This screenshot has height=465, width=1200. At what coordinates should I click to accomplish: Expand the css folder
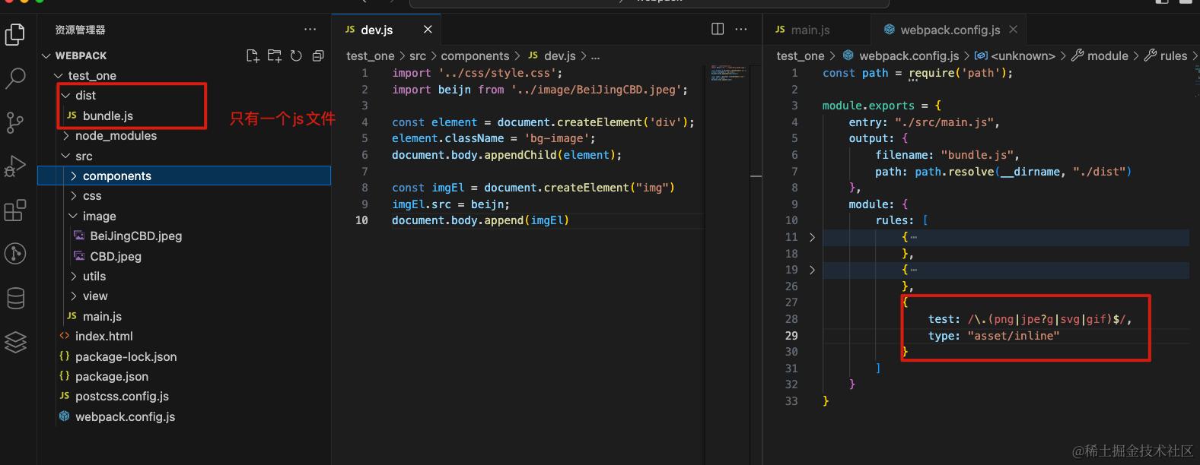point(74,196)
